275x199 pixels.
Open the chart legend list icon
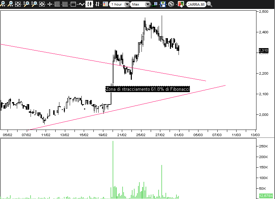(x=105, y=4)
